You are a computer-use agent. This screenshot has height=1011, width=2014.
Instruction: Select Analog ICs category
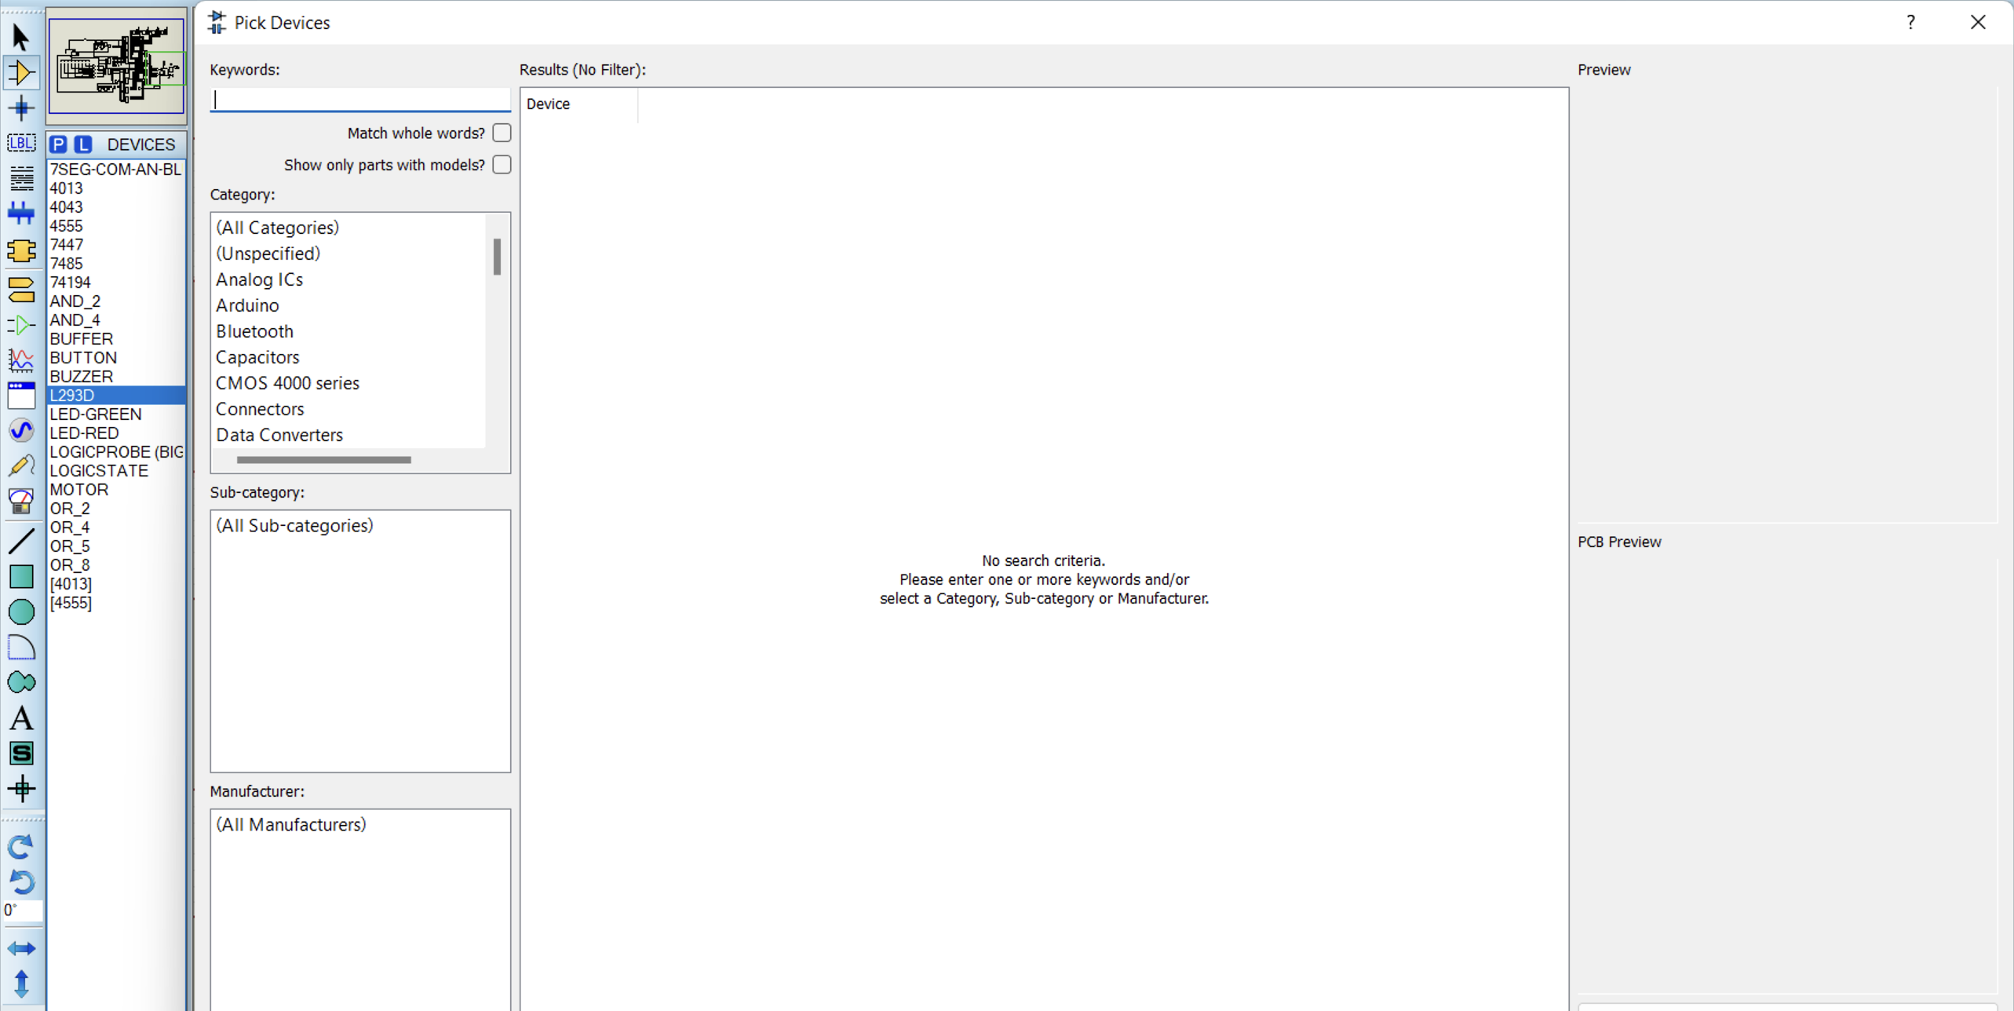tap(261, 279)
